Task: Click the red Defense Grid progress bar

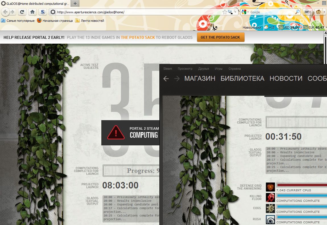Action: [302, 185]
